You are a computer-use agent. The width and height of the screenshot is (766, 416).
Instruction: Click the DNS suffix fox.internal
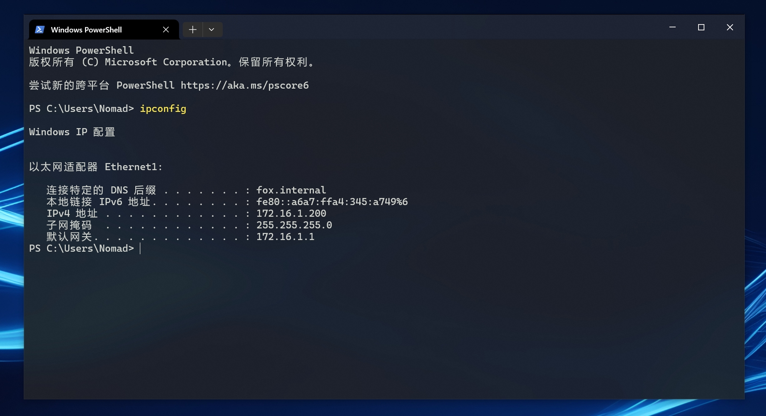coord(291,190)
